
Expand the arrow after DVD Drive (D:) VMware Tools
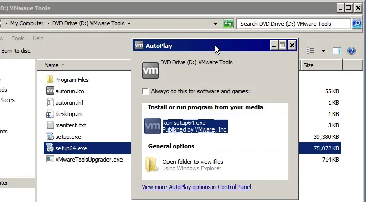click(129, 24)
